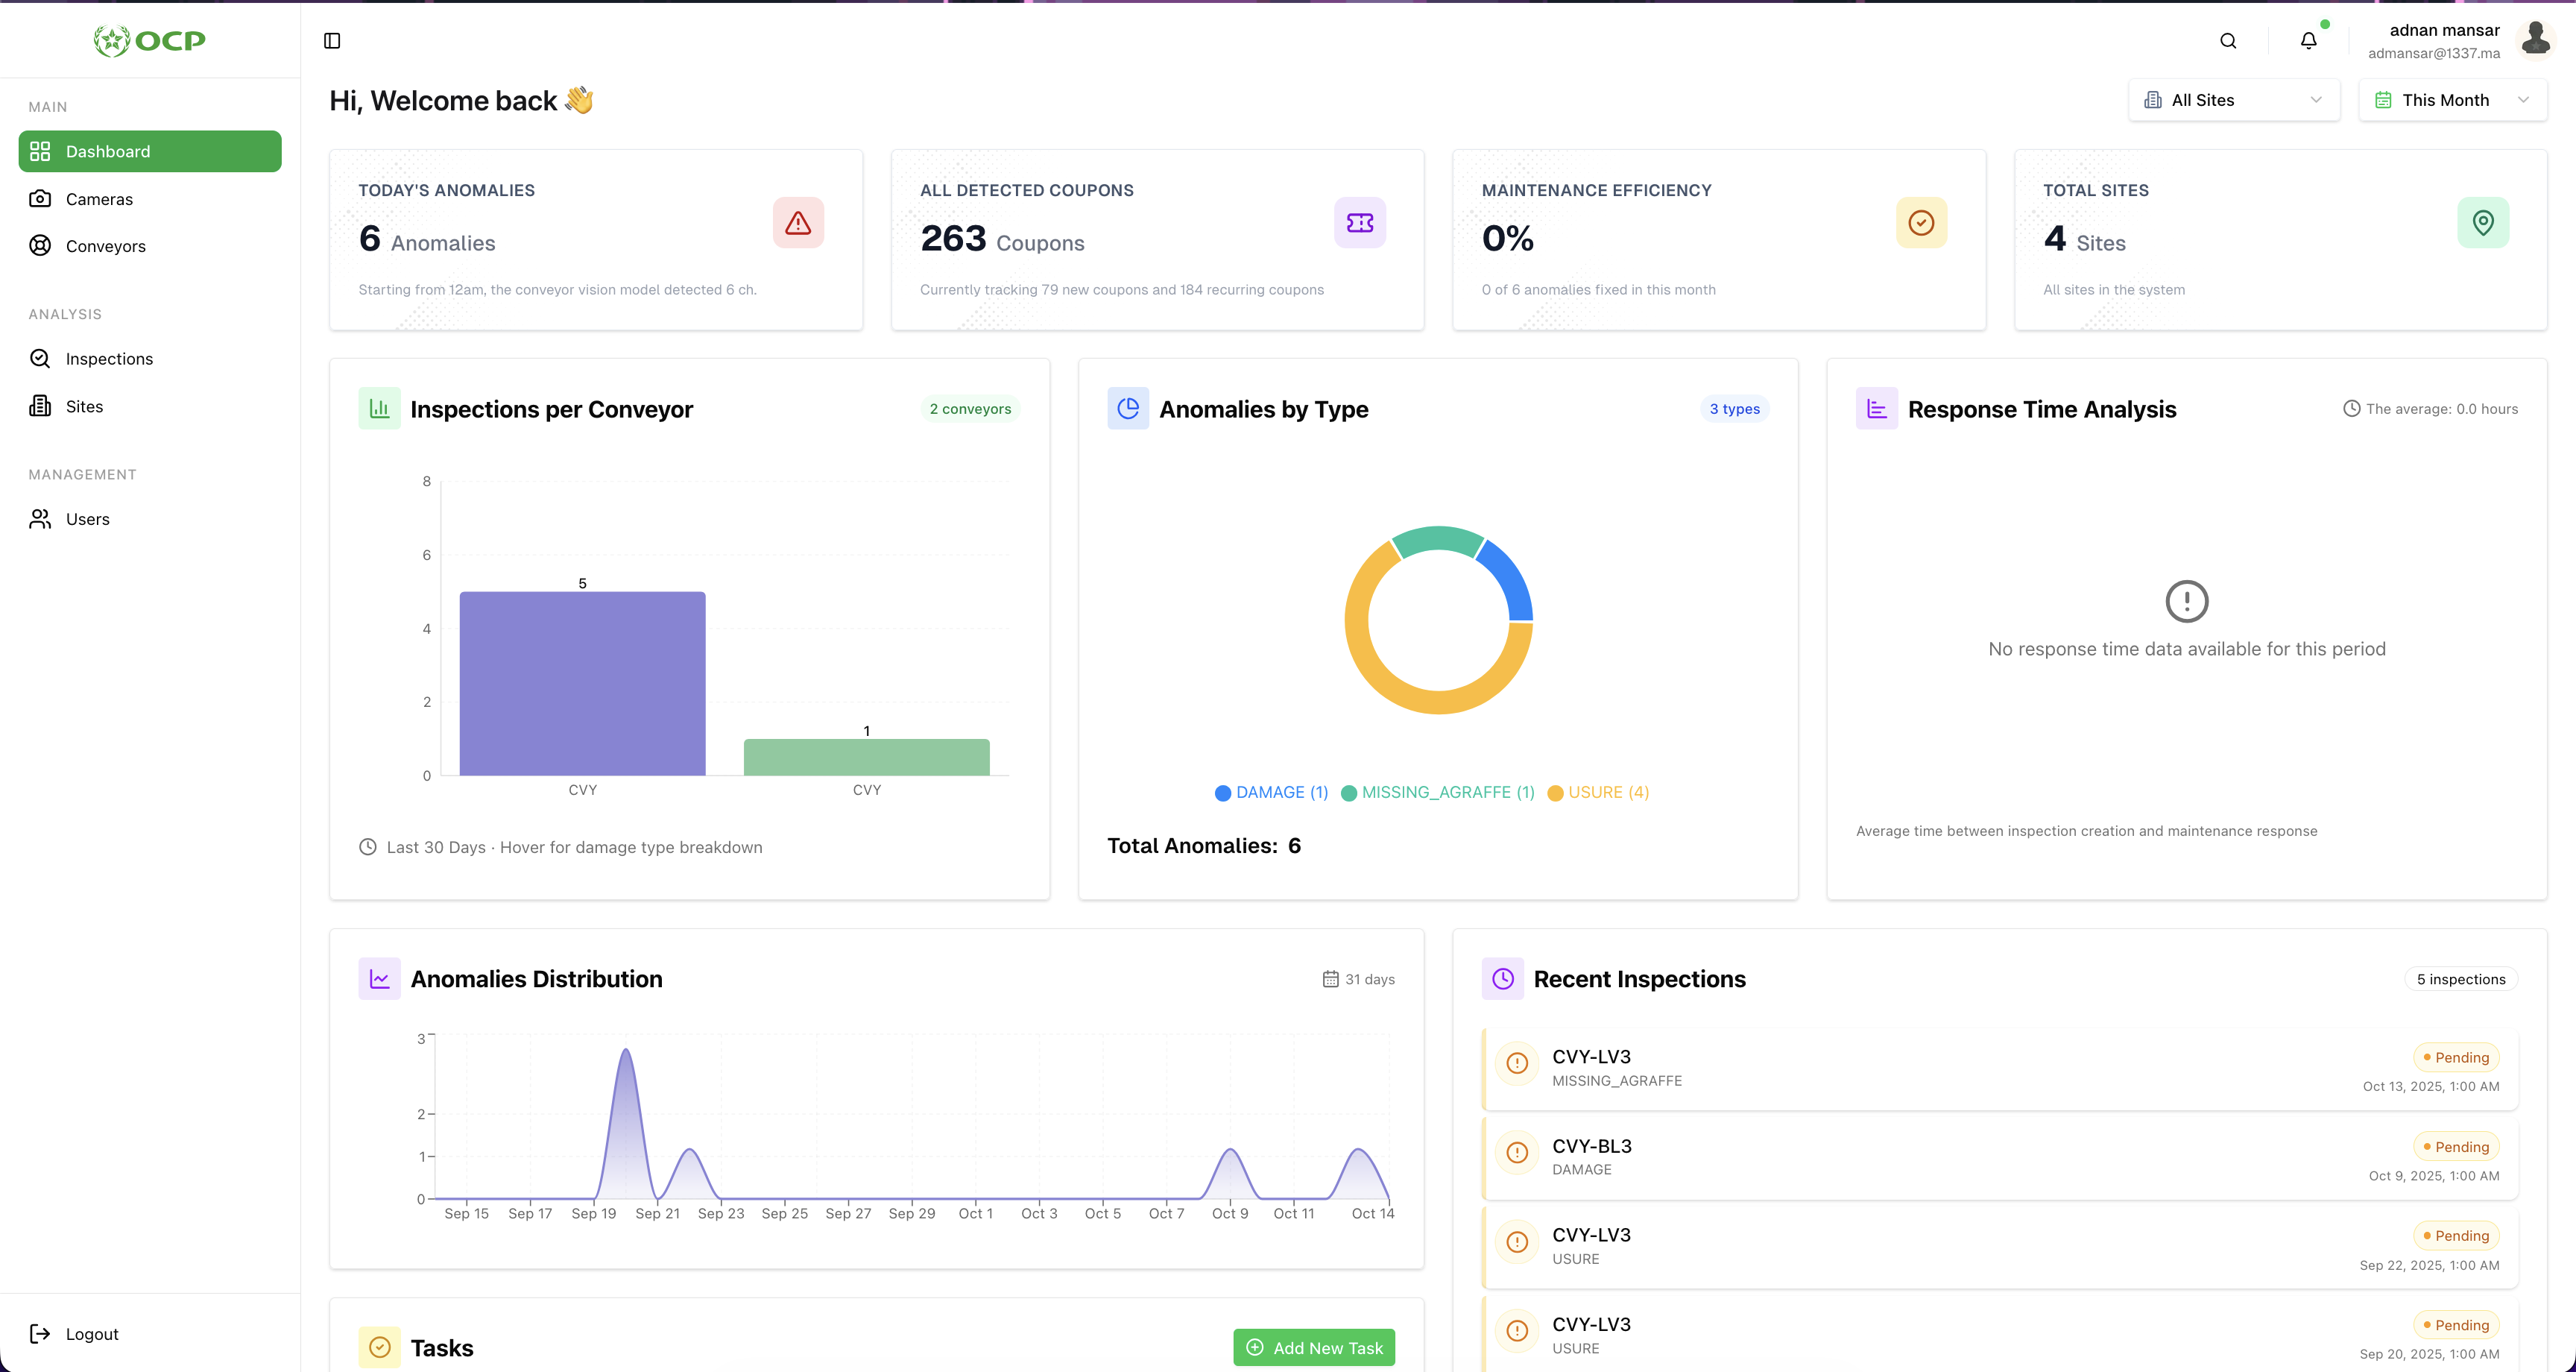Click the Response Time Analysis chart icon
Image resolution: width=2576 pixels, height=1372 pixels.
[1876, 409]
